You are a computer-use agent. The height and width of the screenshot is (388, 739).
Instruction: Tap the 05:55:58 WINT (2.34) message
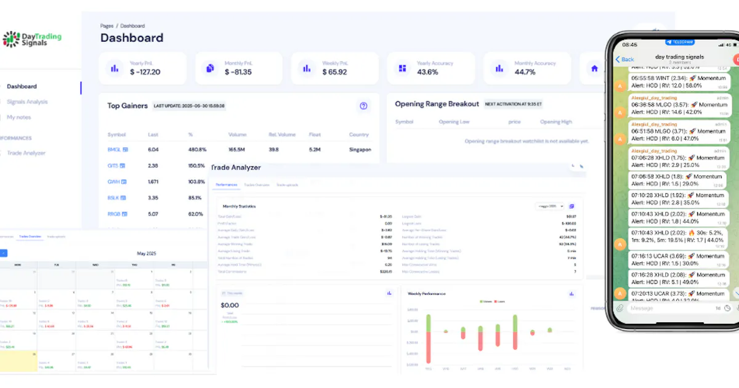click(678, 82)
